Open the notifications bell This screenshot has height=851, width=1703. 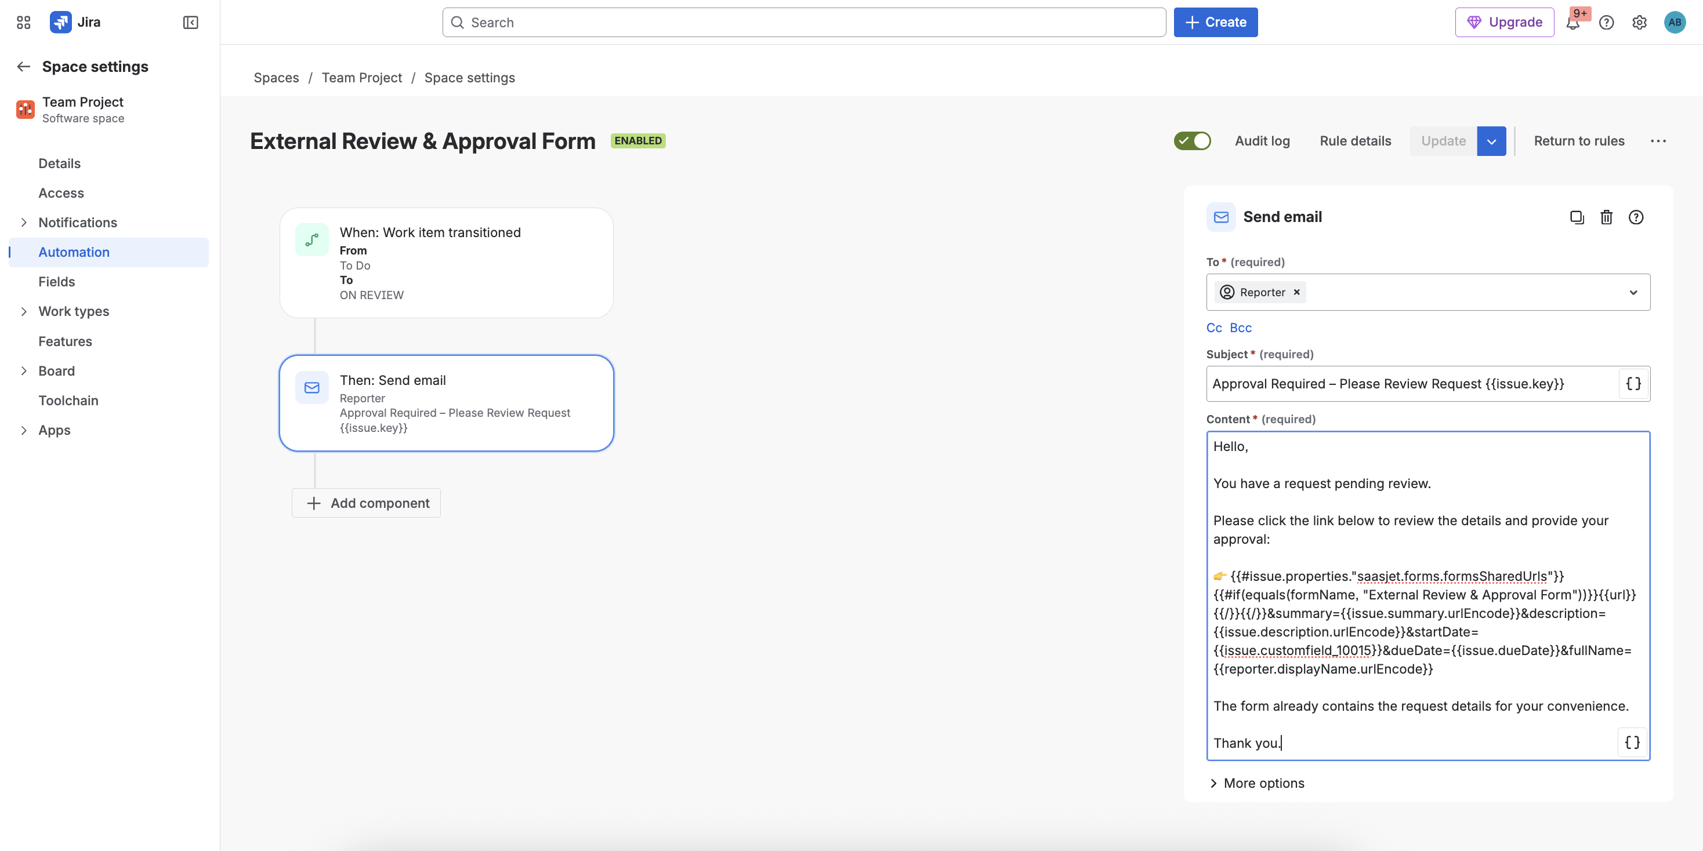(1572, 23)
